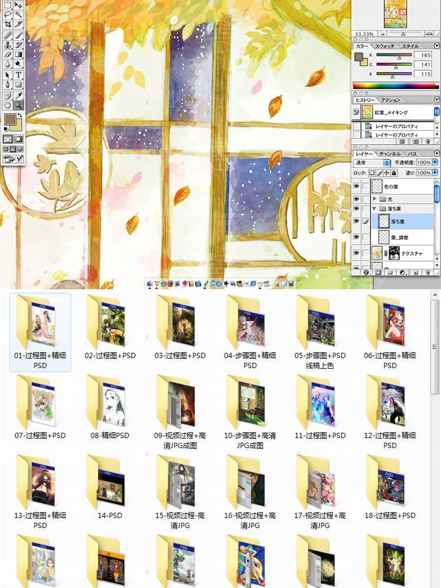441x588 pixels.
Task: Switch to the スタイル tab
Action: pyautogui.click(x=410, y=46)
